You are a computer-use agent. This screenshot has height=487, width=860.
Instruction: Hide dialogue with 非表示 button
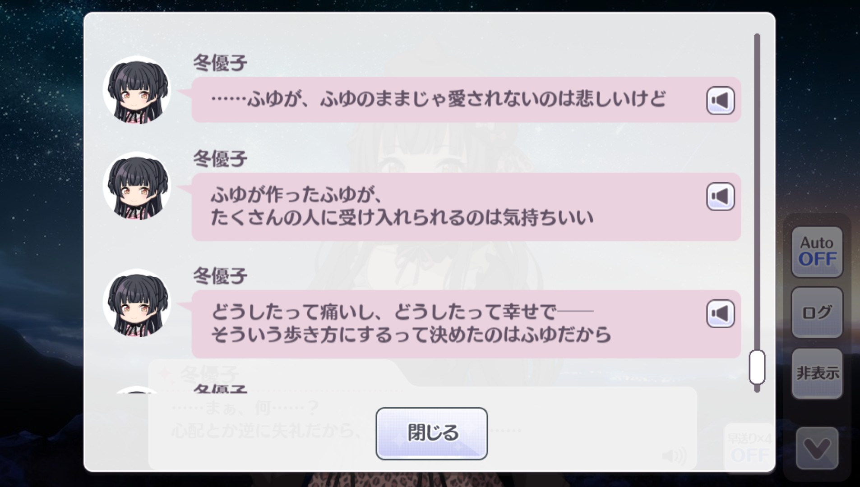817,373
